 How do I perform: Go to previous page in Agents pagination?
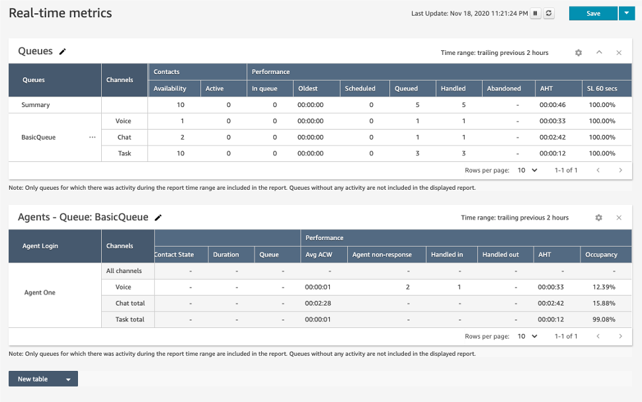(x=598, y=336)
